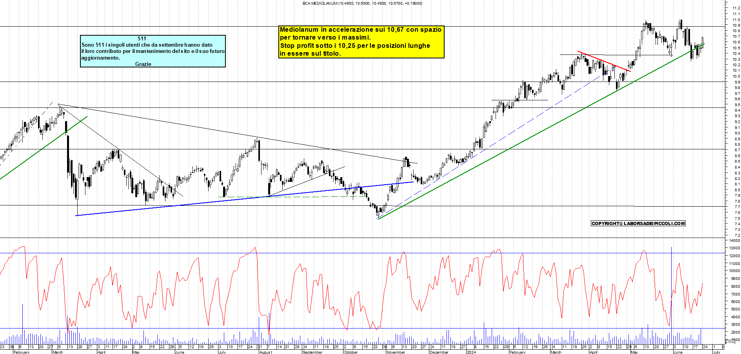The image size is (741, 354).
Task: Click the line 'per tornare verso i massimi.'
Action: pos(325,37)
